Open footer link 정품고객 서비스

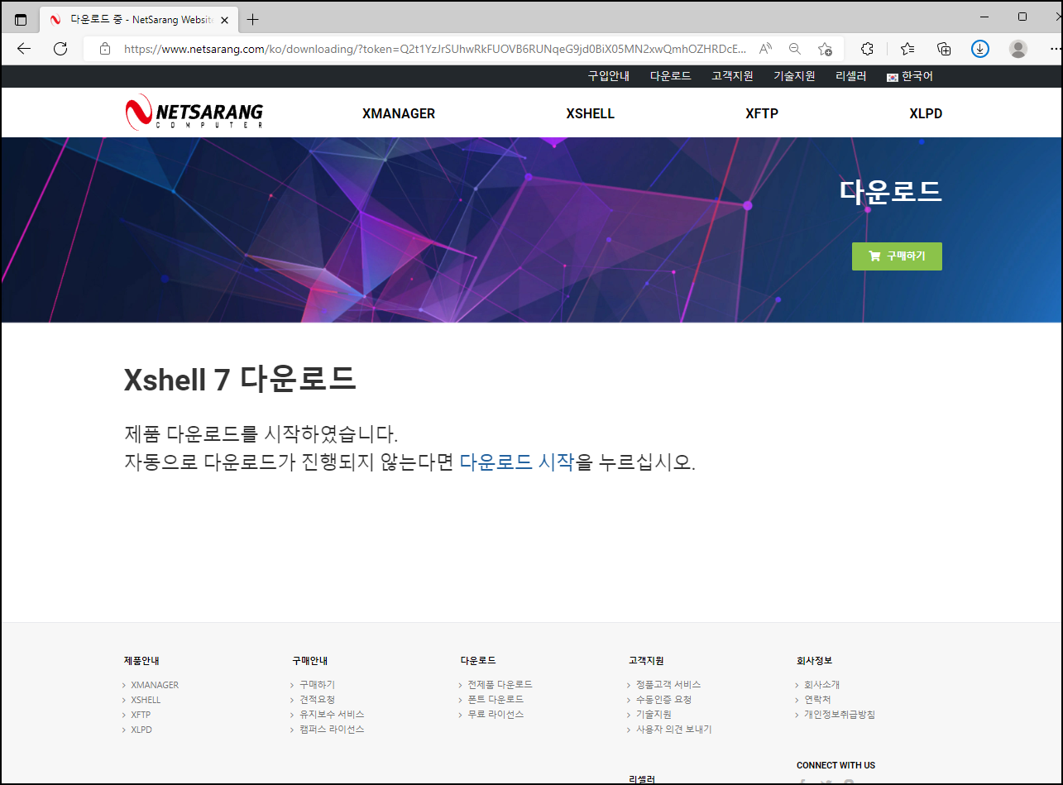[668, 685]
